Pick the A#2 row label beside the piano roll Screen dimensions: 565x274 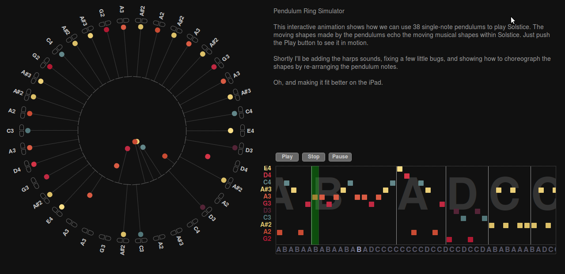[266, 225]
